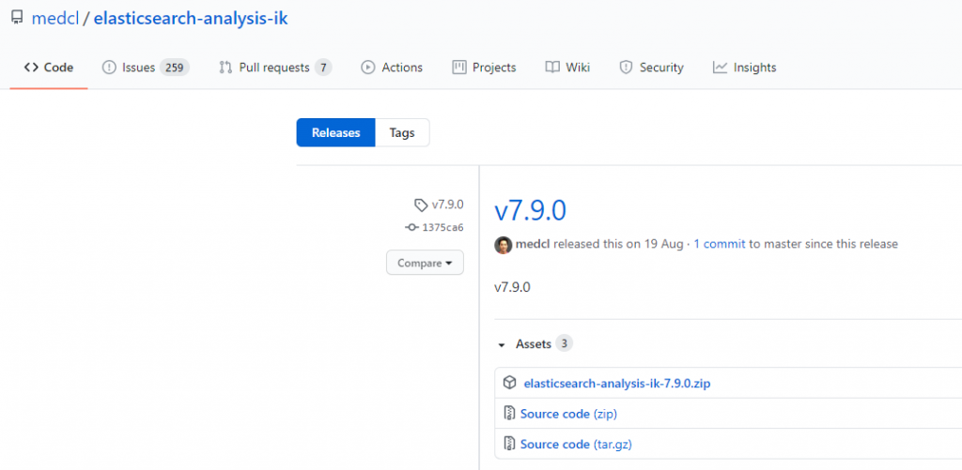The height and width of the screenshot is (470, 962).
Task: Click the Assets count badge 3
Action: point(564,343)
